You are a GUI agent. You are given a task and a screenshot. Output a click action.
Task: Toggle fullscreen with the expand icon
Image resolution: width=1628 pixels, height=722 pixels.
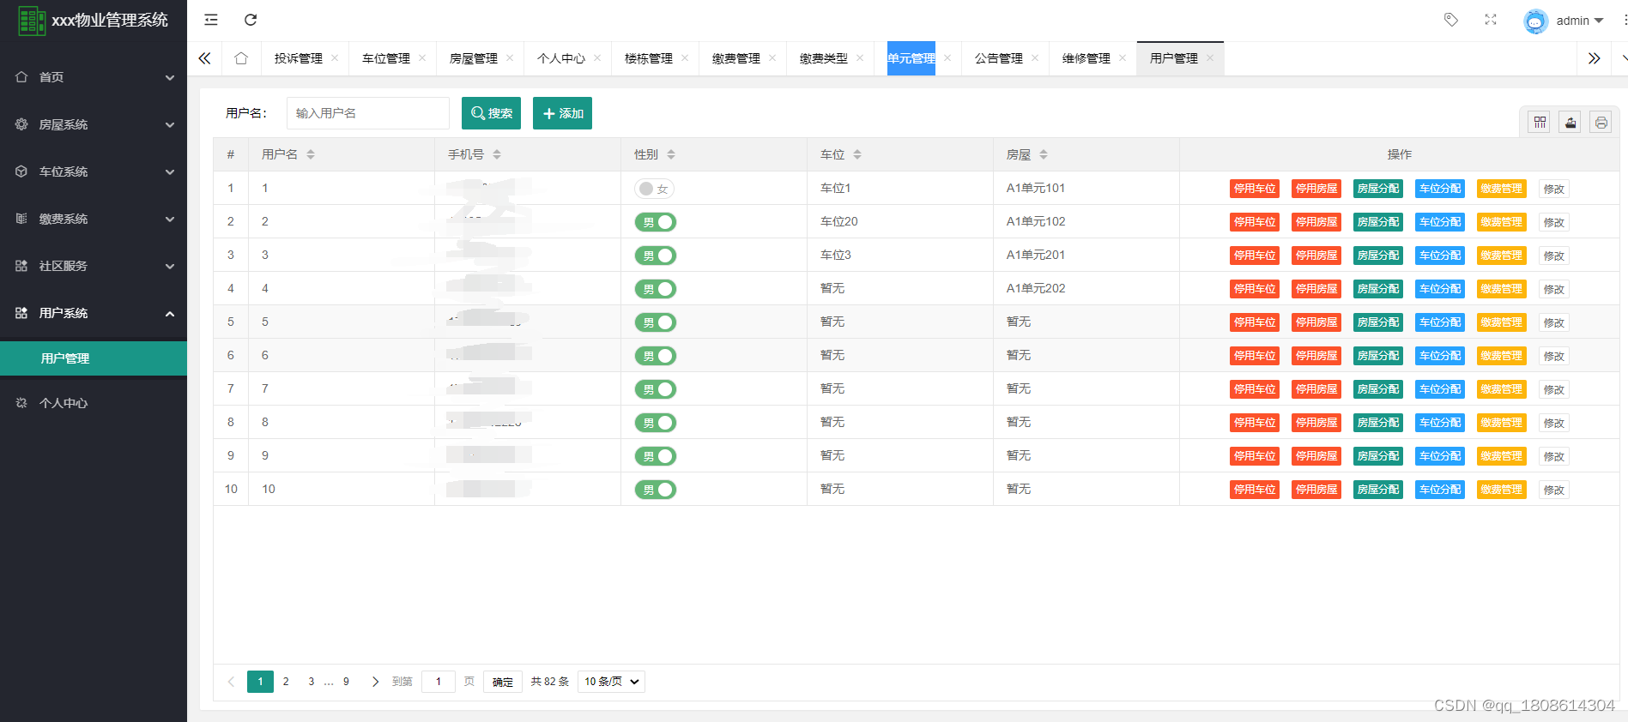point(1491,20)
